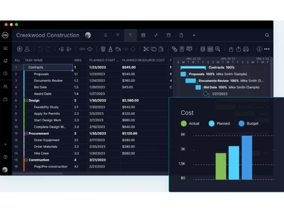The height and width of the screenshot is (213, 284).
Task: Switch to the sheet grid view tab
Action: (x=143, y=35)
